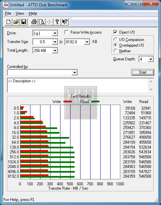
Task: Click the Description scroll up arrow
Action: click(151, 81)
